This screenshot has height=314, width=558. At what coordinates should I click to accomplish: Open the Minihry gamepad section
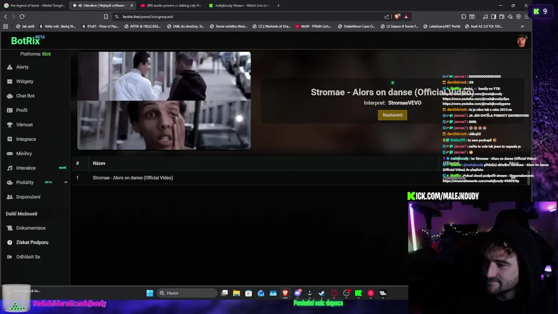coord(24,154)
